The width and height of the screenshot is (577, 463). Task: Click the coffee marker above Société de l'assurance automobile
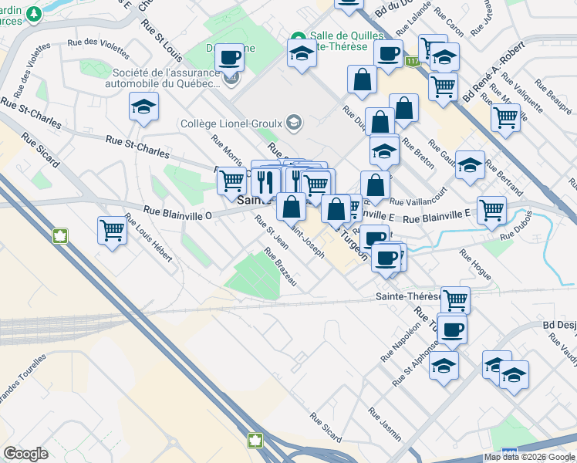(229, 59)
